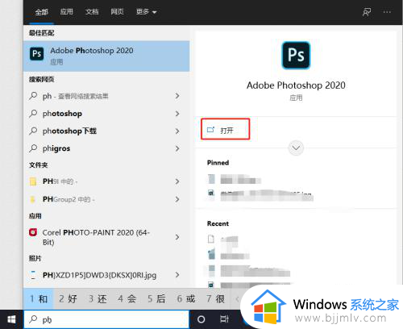Click the feedback person icon in header
The height and width of the screenshot is (329, 403).
[367, 12]
